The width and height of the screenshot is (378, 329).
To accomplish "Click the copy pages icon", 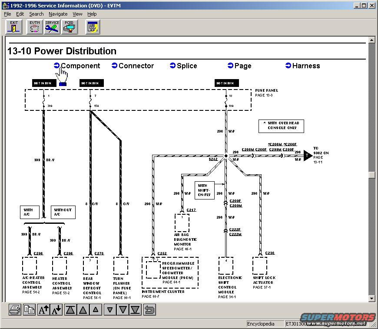I will pyautogui.click(x=30, y=309).
